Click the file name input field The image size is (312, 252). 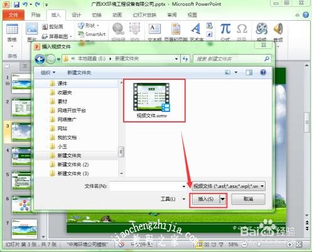[145, 186]
